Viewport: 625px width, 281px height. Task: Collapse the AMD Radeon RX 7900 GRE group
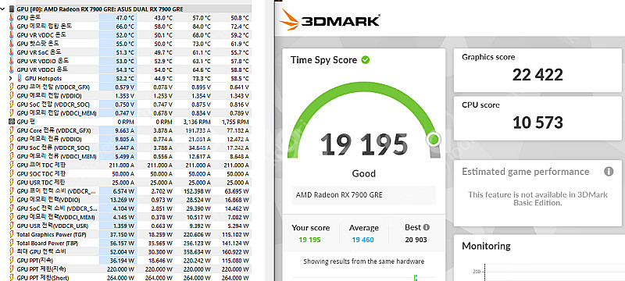pyautogui.click(x=3, y=9)
